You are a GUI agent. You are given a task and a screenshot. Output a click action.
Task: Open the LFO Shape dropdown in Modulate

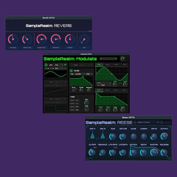pyautogui.click(x=104, y=83)
